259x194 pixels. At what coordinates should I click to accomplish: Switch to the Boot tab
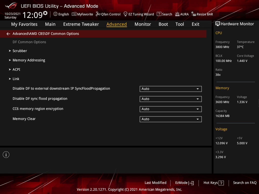click(x=163, y=24)
